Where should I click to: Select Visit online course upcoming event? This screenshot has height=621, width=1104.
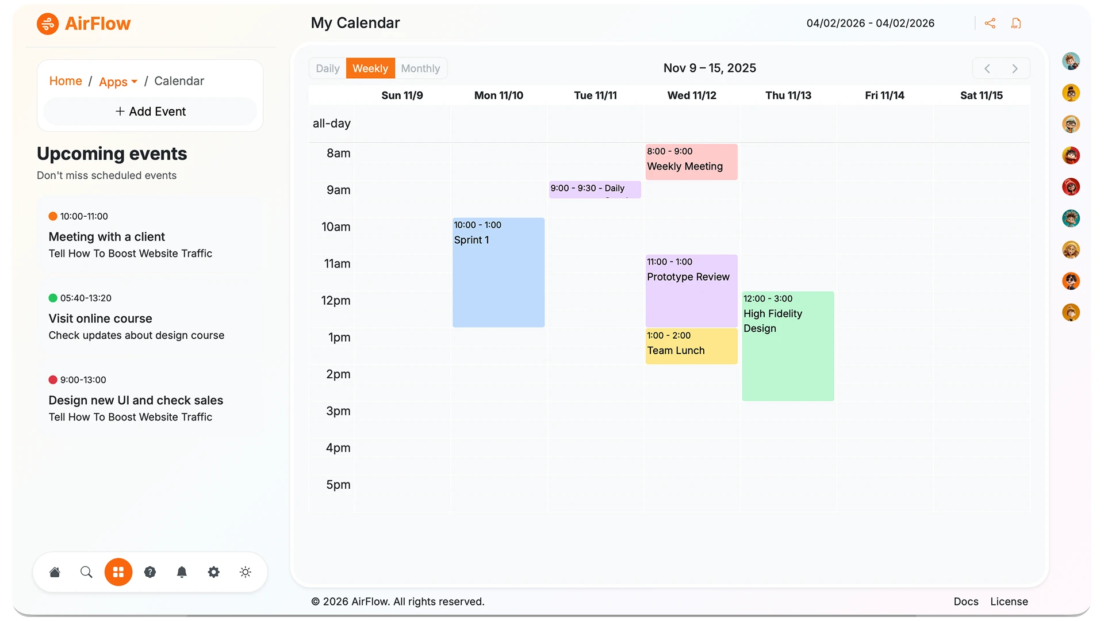point(151,317)
